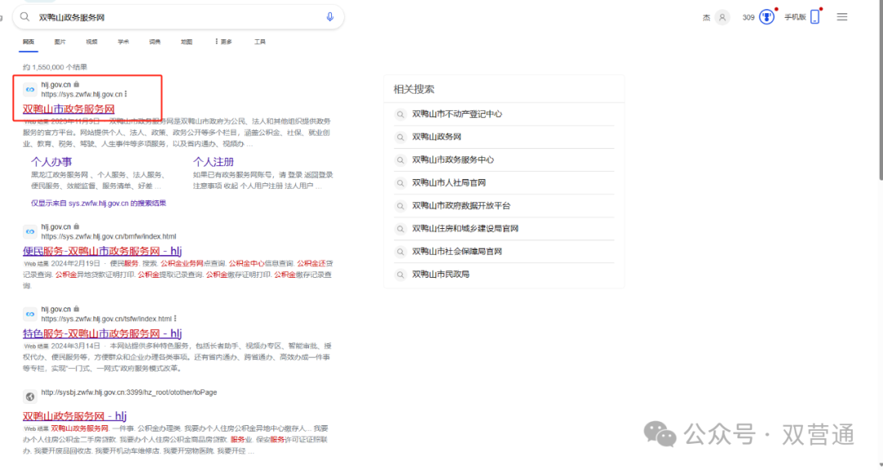This screenshot has width=883, height=470.
Task: Switch to the 视频 results tab
Action: point(92,42)
